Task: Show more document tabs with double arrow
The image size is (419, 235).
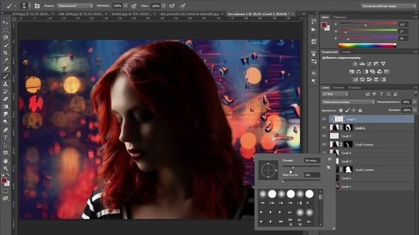Action: pos(304,14)
